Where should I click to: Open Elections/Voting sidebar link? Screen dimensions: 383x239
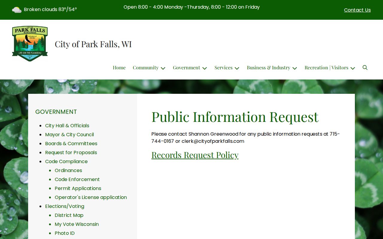pyautogui.click(x=65, y=206)
